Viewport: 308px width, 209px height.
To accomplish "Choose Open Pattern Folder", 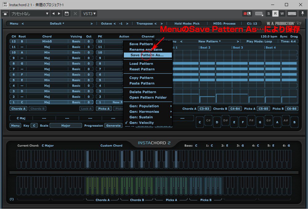I will (148, 97).
